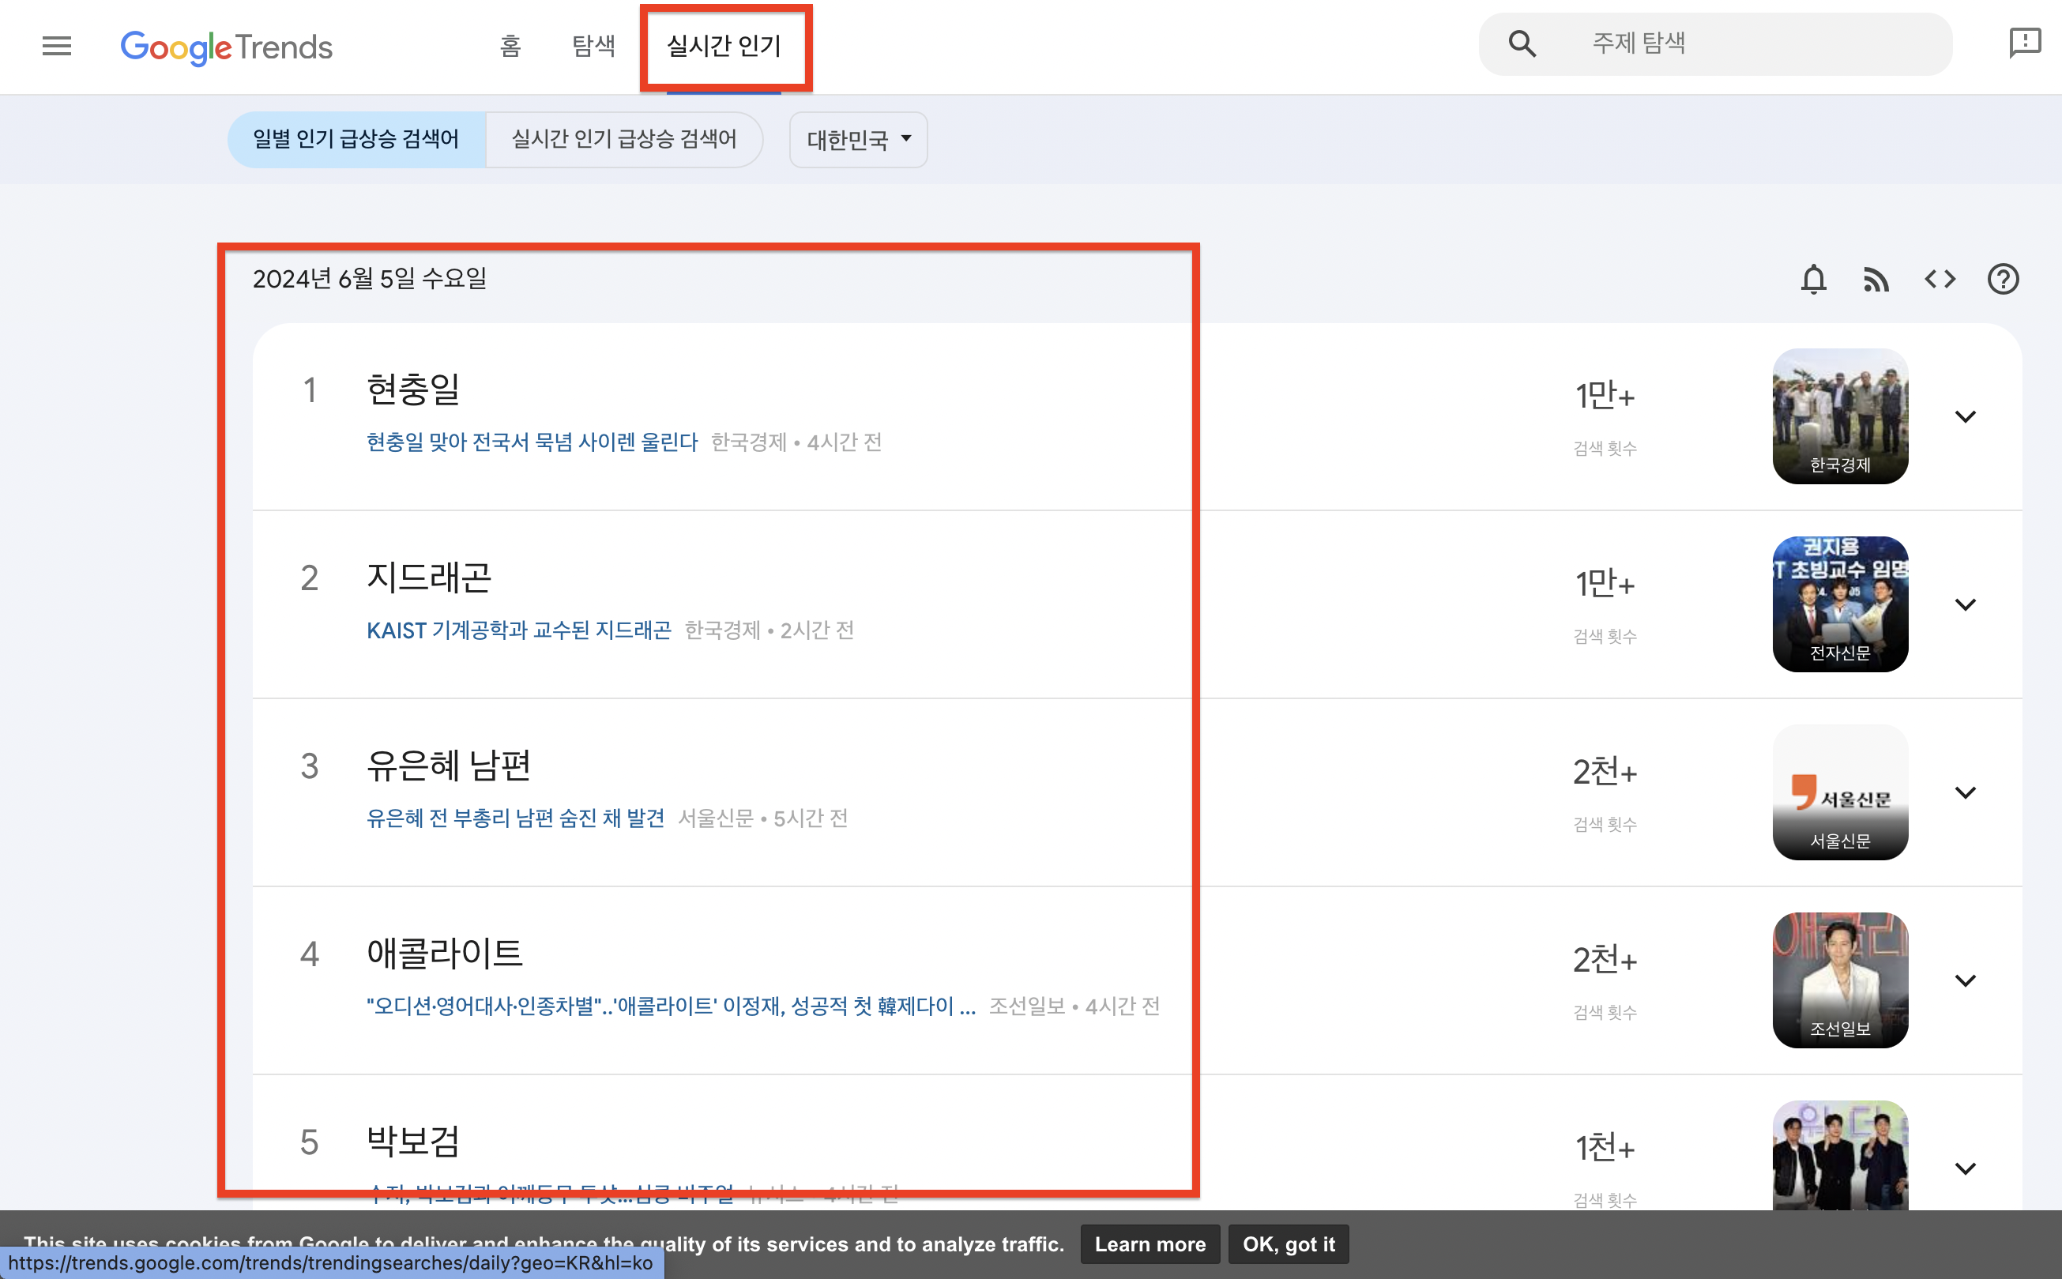Screen dimensions: 2062x1279
Task: Click the search magnifier icon
Action: [x=1522, y=44]
